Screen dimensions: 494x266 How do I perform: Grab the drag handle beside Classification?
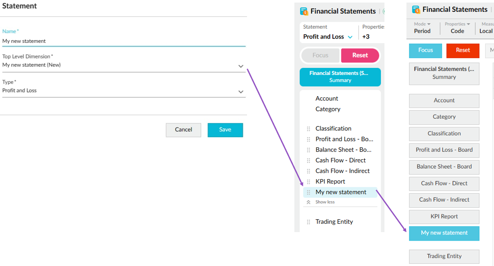coord(308,129)
